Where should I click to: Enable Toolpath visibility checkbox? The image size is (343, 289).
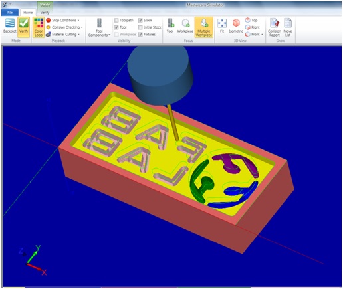pyautogui.click(x=116, y=21)
